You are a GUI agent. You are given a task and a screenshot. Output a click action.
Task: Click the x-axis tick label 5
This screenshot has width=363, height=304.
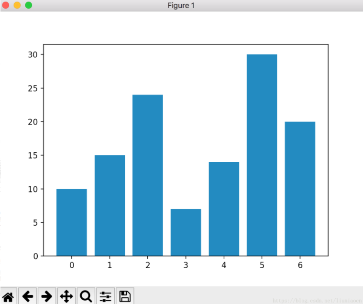[262, 265]
